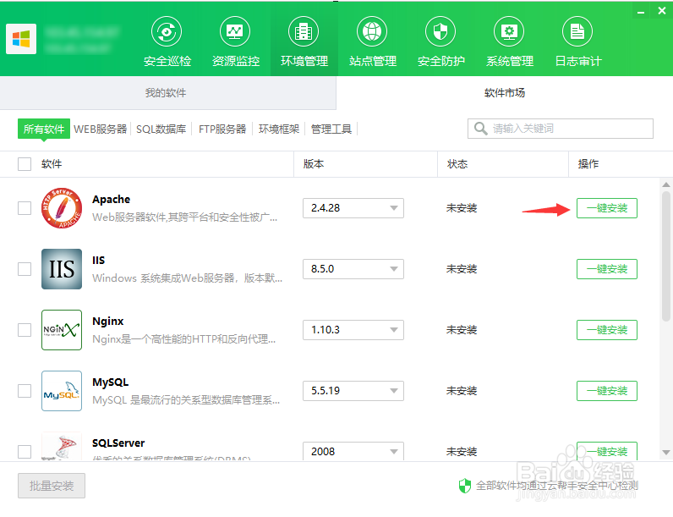Click 一键安装 for Nginx

[x=607, y=330]
